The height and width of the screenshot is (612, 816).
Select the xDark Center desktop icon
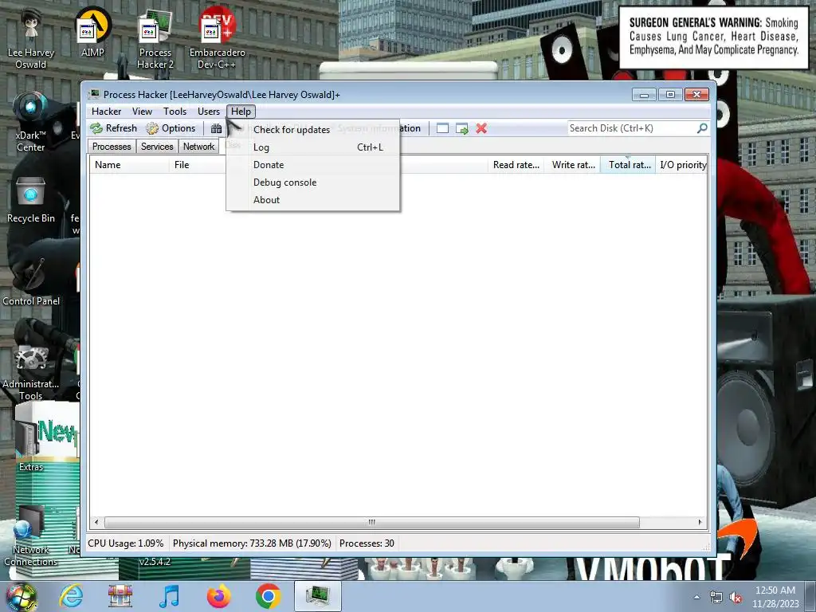coord(31,122)
